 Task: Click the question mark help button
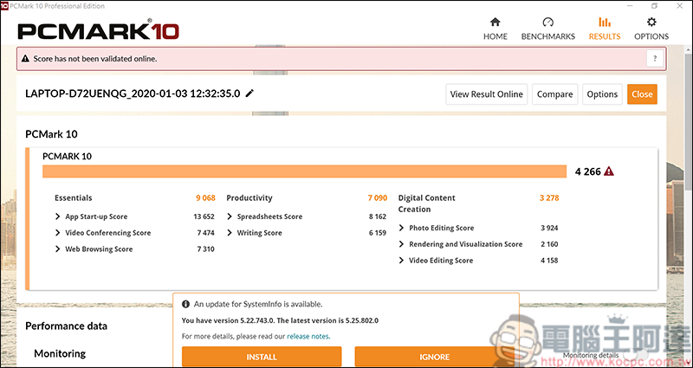click(655, 58)
